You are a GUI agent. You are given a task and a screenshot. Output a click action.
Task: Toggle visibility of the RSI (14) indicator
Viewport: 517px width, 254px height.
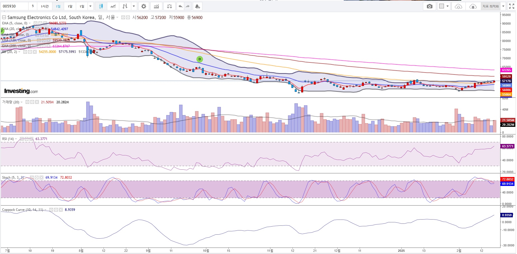(22, 139)
